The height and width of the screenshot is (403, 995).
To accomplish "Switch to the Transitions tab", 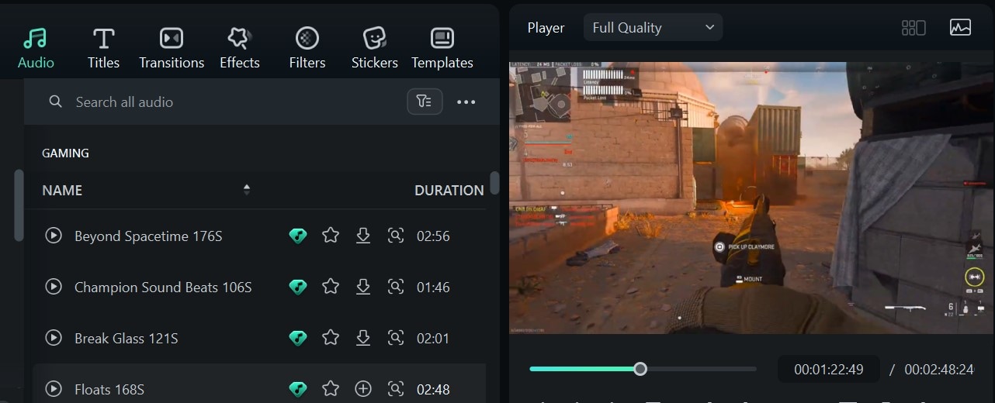I will tap(172, 49).
